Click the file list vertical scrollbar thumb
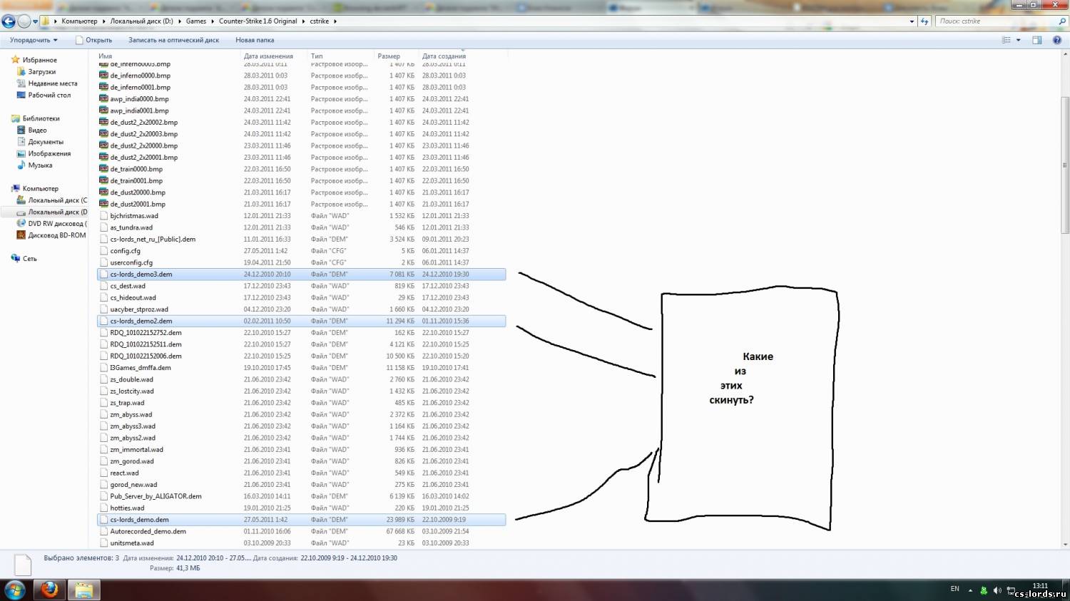 pos(1065,165)
